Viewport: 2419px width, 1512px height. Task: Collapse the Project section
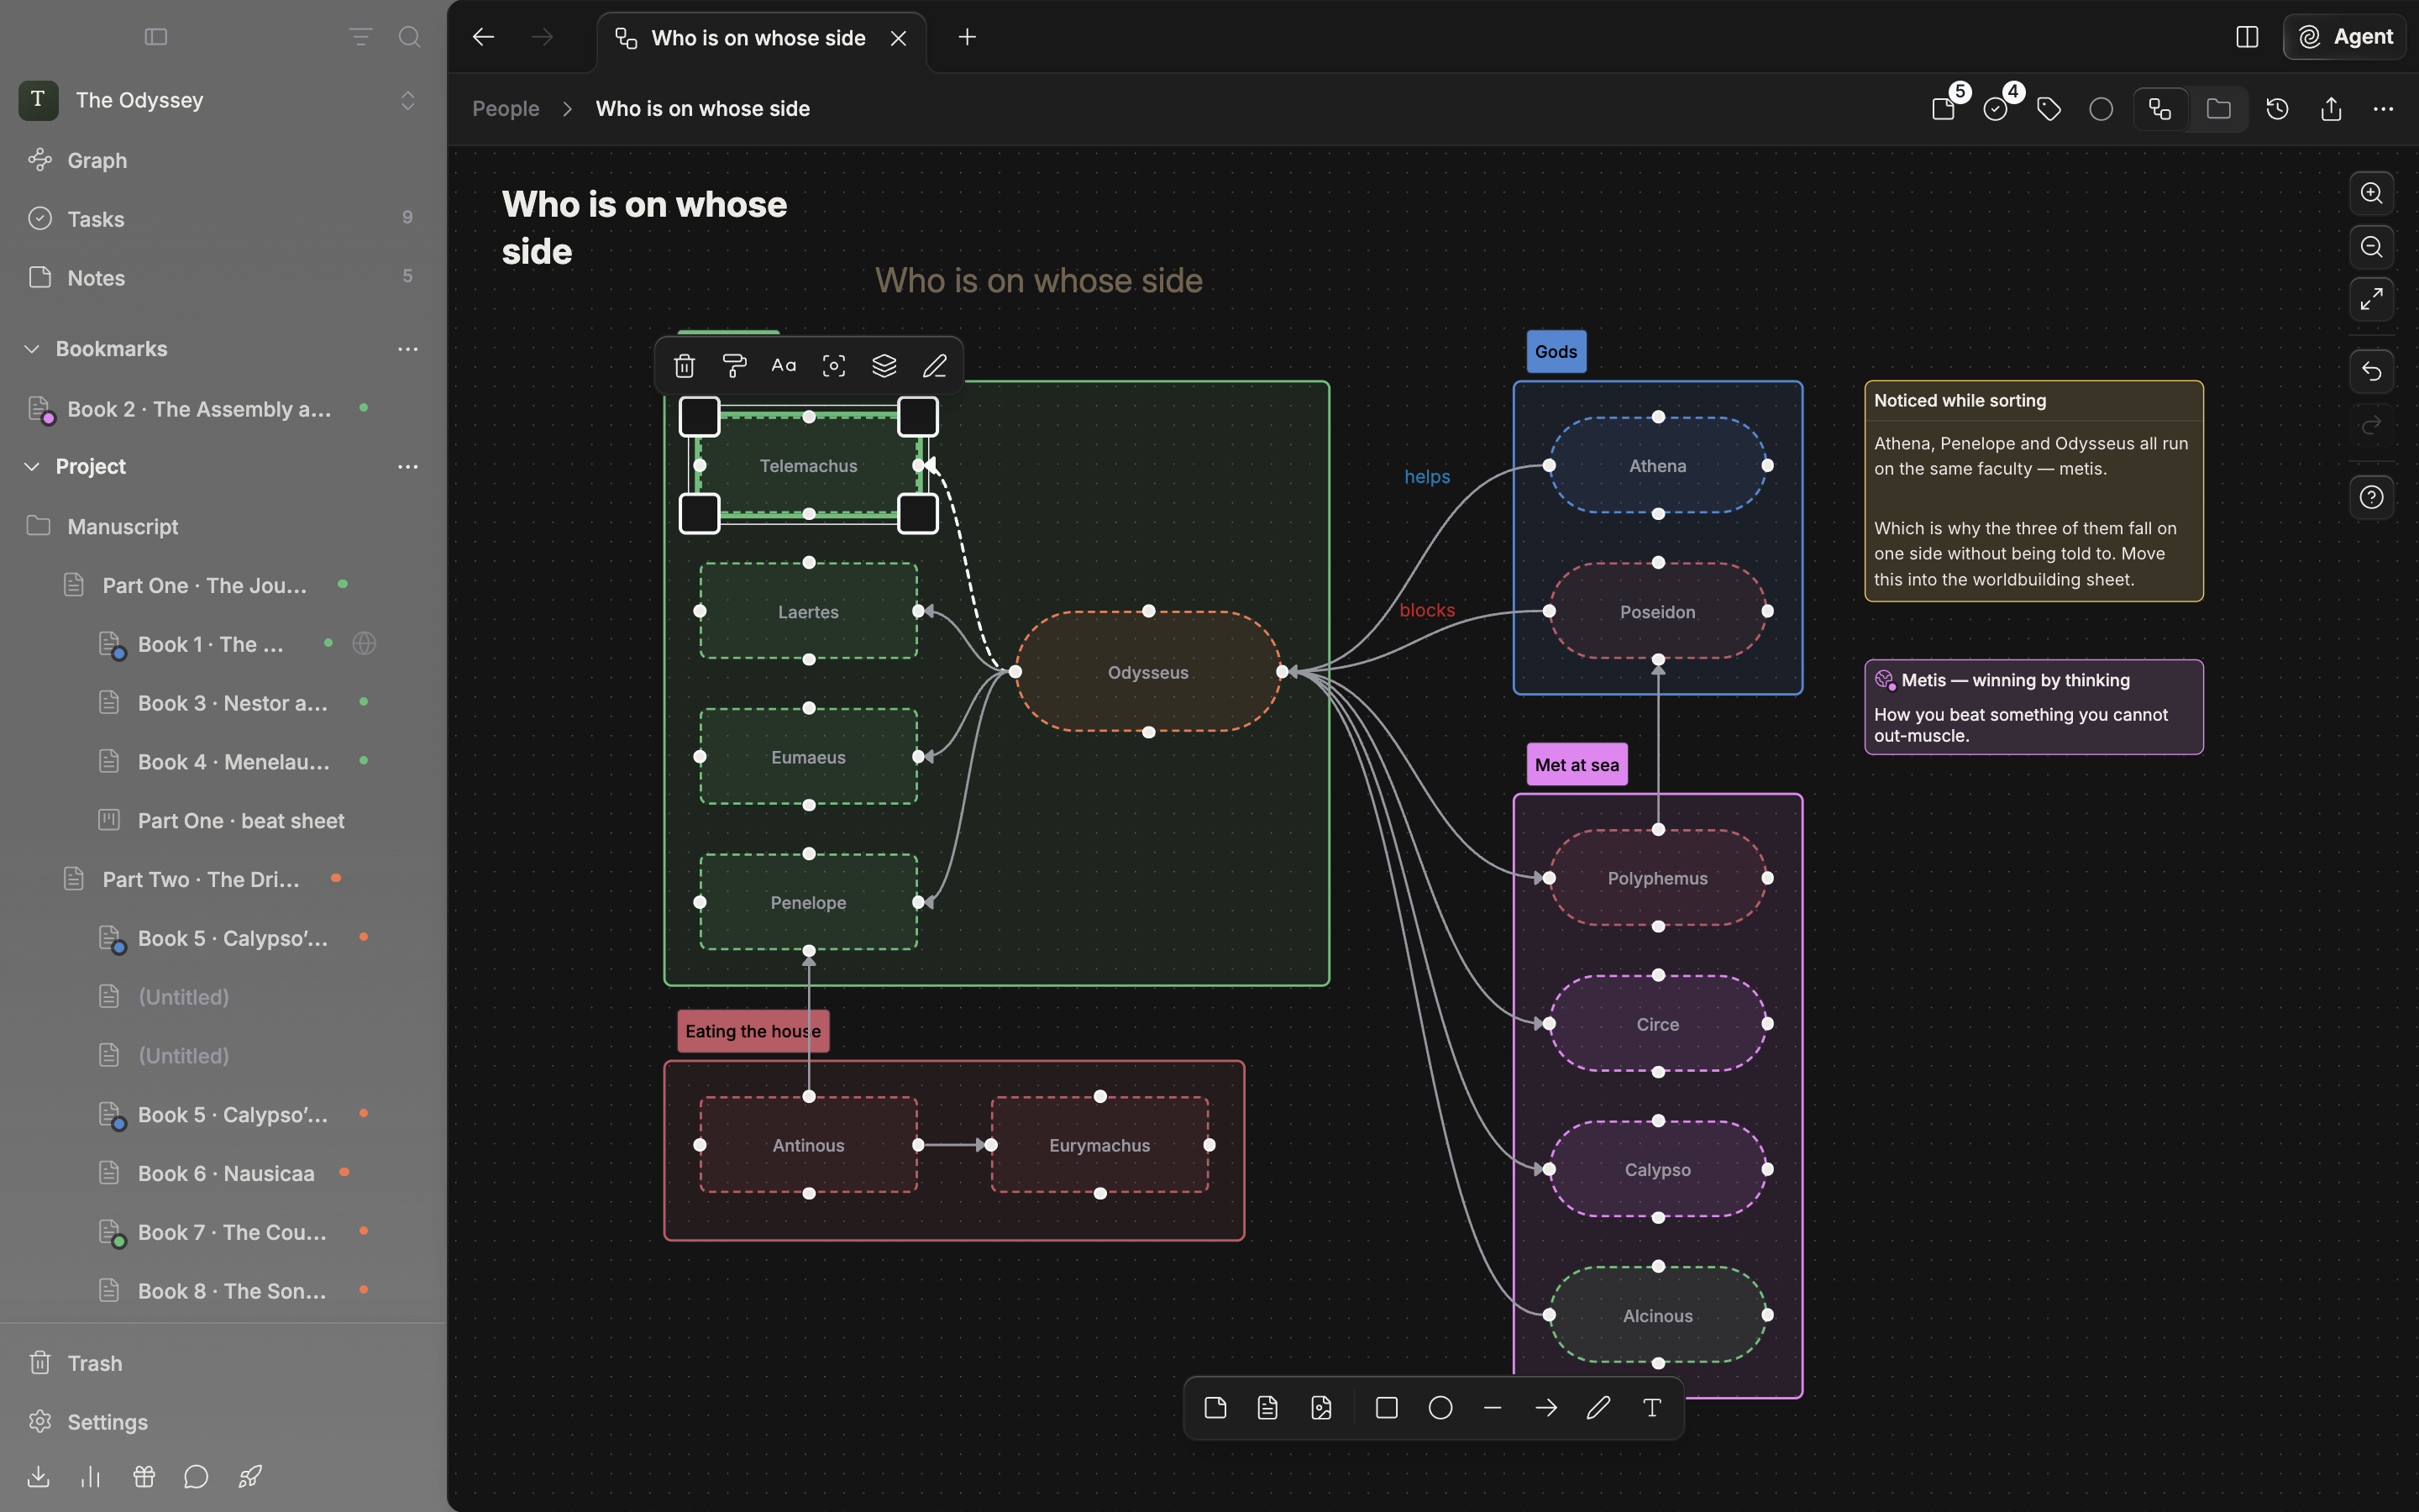32,467
